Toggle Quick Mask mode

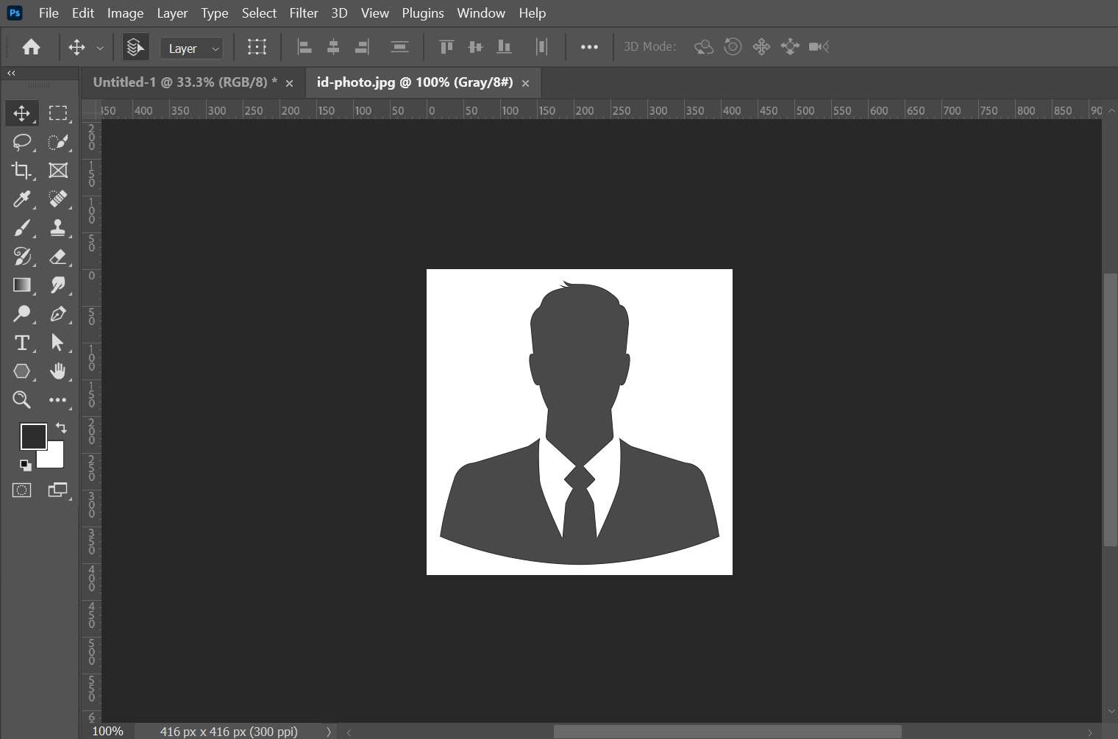21,490
